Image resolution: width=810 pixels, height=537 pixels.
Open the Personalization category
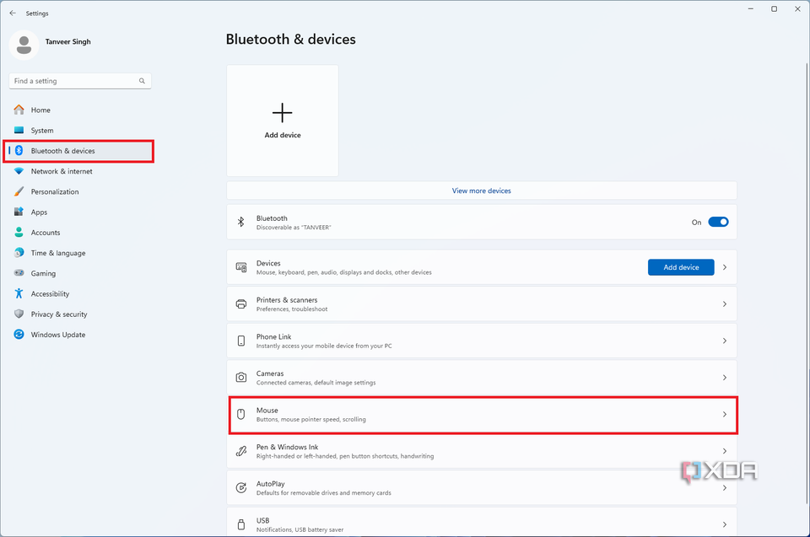pos(78,191)
